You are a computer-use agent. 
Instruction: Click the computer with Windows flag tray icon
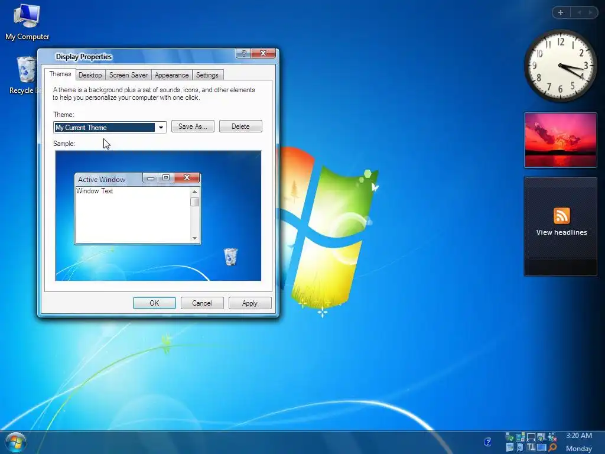[541, 437]
